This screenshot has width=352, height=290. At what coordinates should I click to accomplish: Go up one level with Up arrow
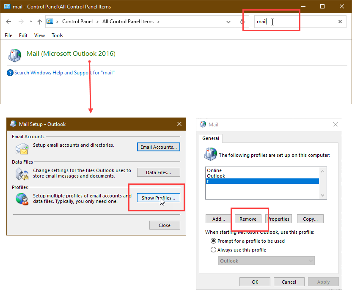point(40,22)
